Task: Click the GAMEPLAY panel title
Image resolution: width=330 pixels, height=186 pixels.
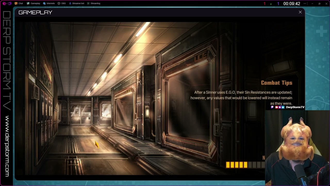Action: click(35, 12)
